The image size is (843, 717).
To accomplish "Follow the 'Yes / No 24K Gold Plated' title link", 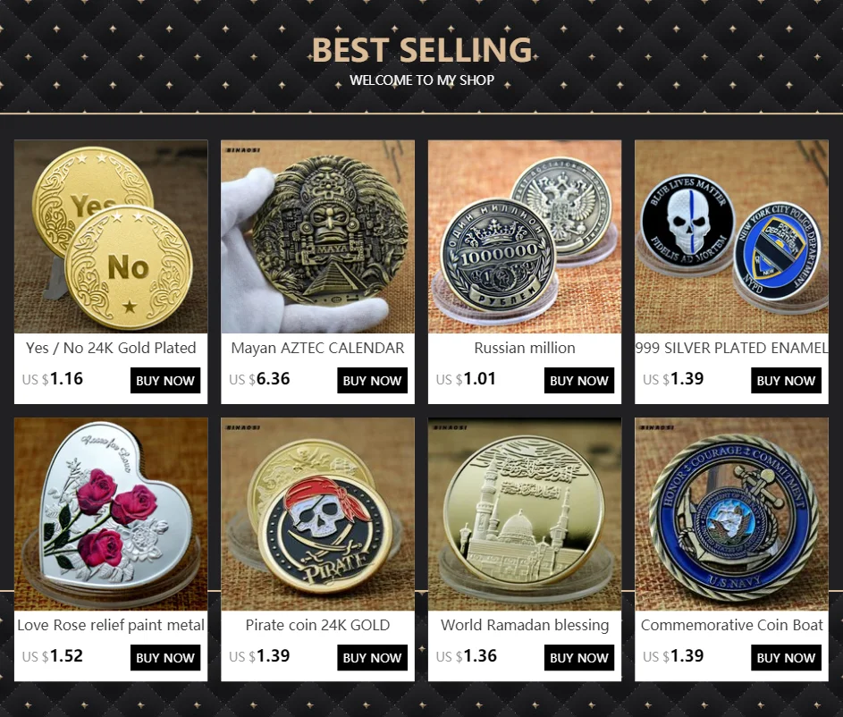I will point(111,348).
